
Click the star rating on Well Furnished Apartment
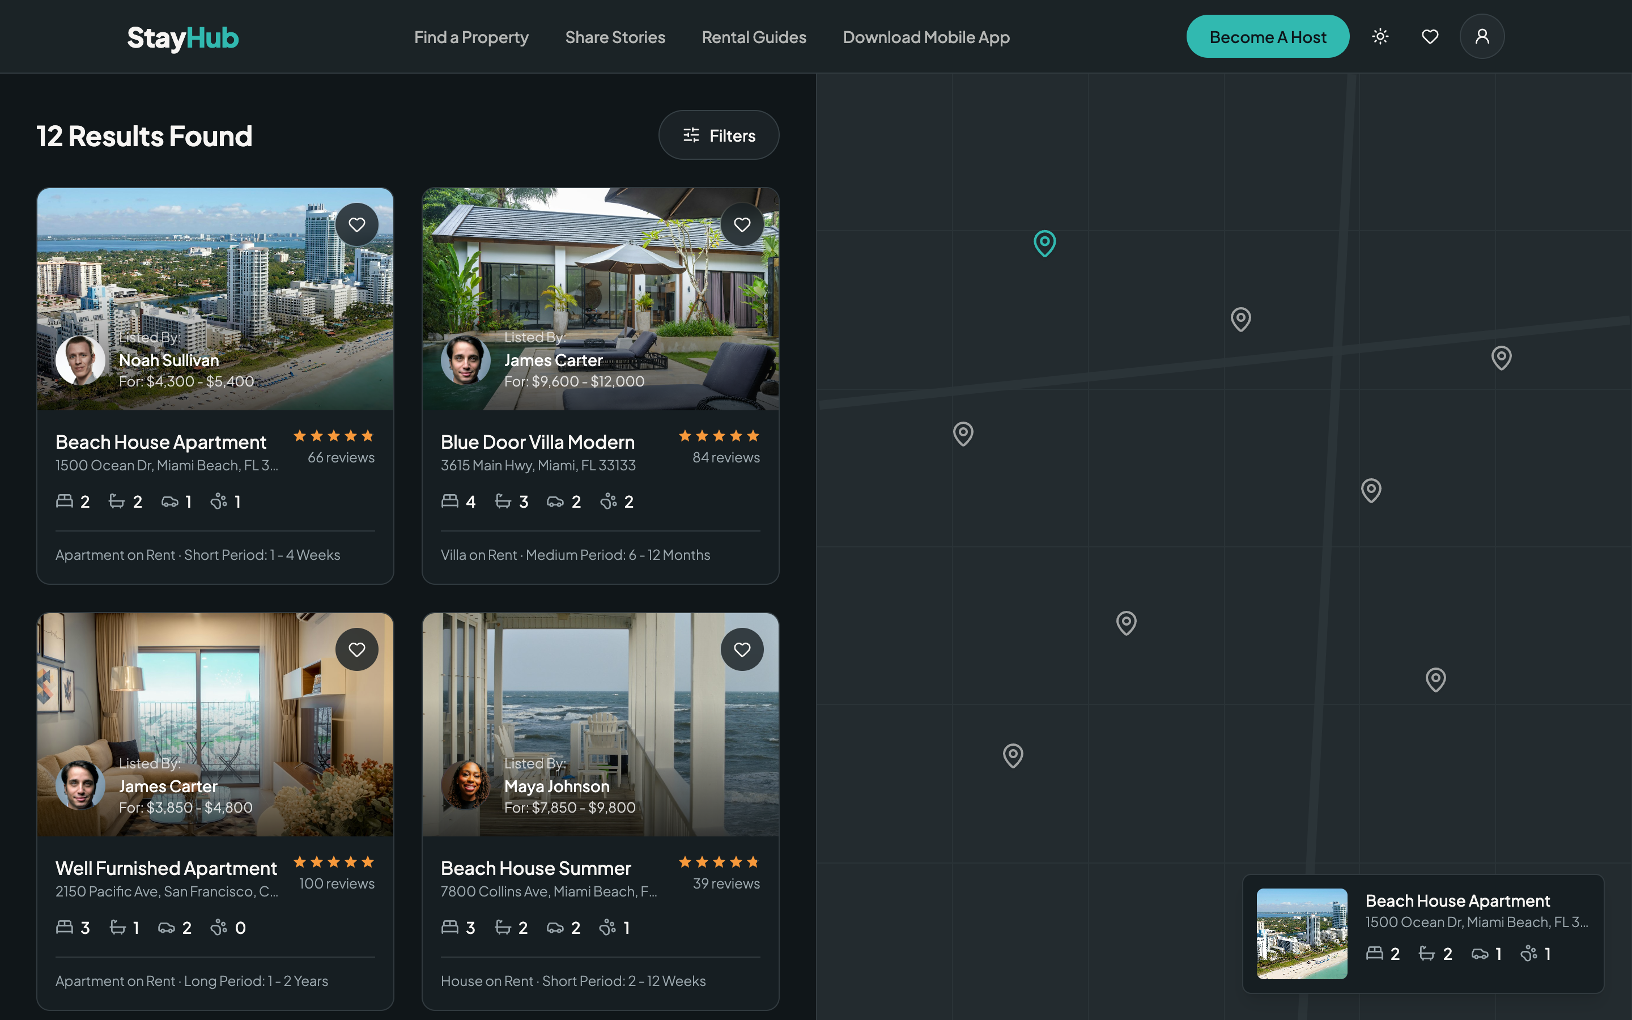point(334,861)
